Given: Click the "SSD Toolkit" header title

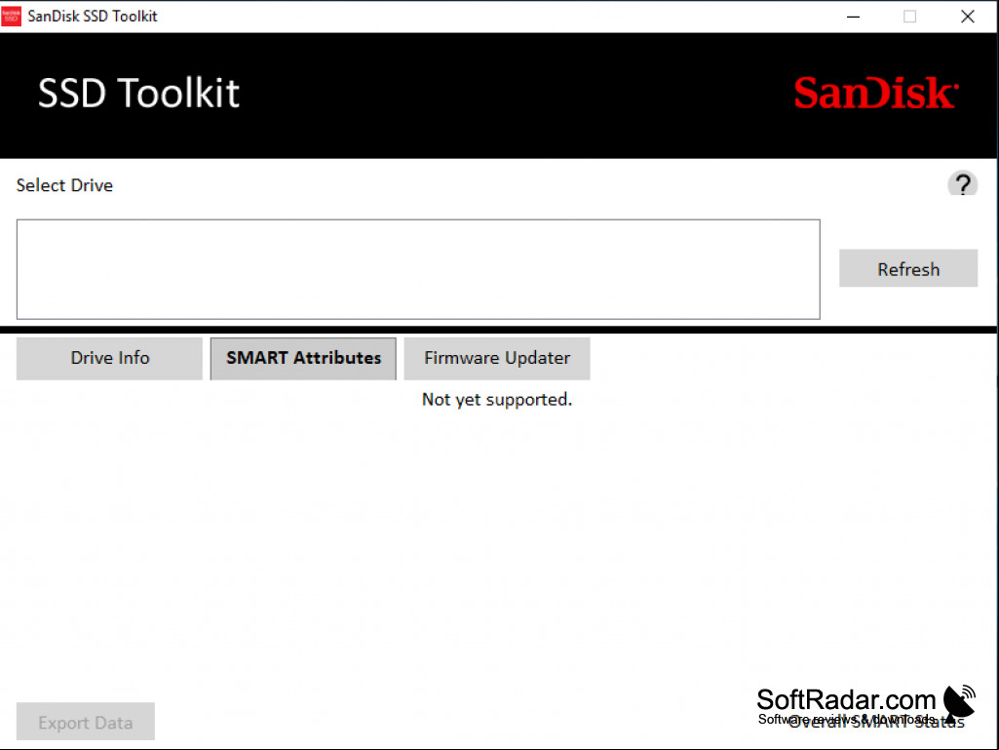Looking at the screenshot, I should pos(139,93).
